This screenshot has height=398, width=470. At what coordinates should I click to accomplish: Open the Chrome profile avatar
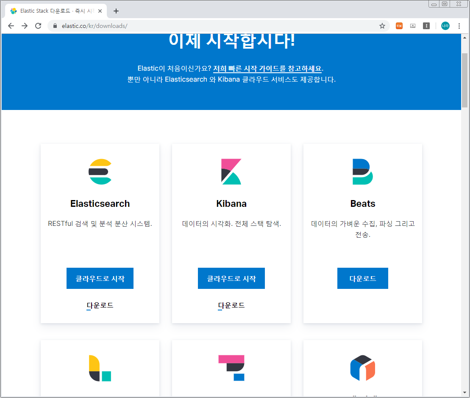pos(445,26)
